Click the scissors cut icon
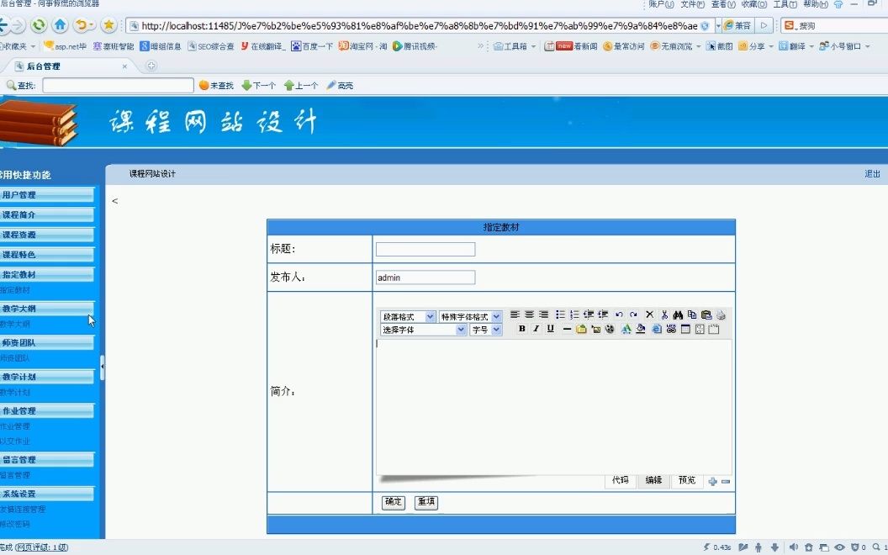Screen dimensions: 888x555 pyautogui.click(x=664, y=314)
